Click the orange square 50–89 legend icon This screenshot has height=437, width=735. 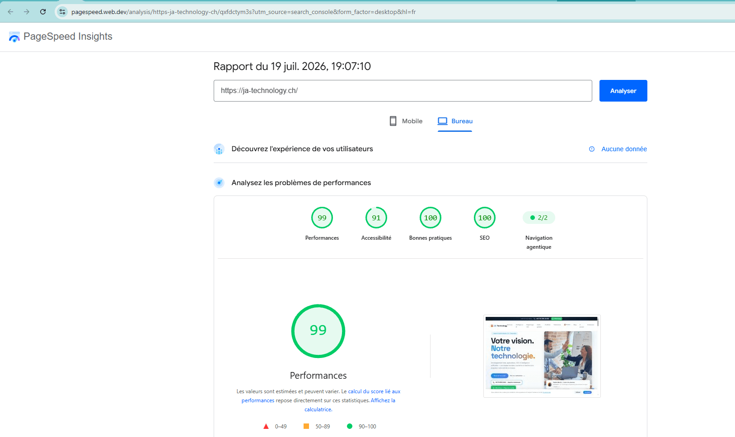point(306,426)
